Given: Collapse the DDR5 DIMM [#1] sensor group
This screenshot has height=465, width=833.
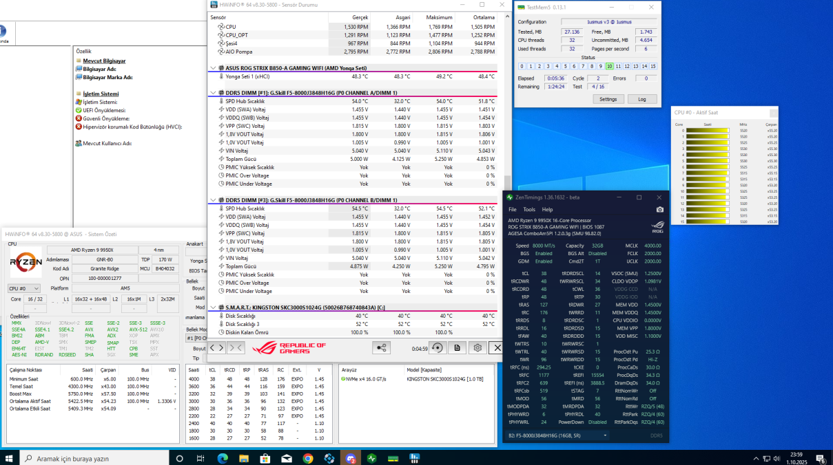Looking at the screenshot, I should [213, 93].
